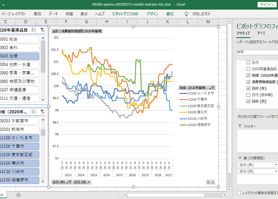Select the 0001 総合 slicer item

point(19,39)
